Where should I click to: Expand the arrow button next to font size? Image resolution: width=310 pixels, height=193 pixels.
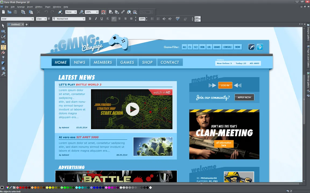pyautogui.click(x=49, y=19)
